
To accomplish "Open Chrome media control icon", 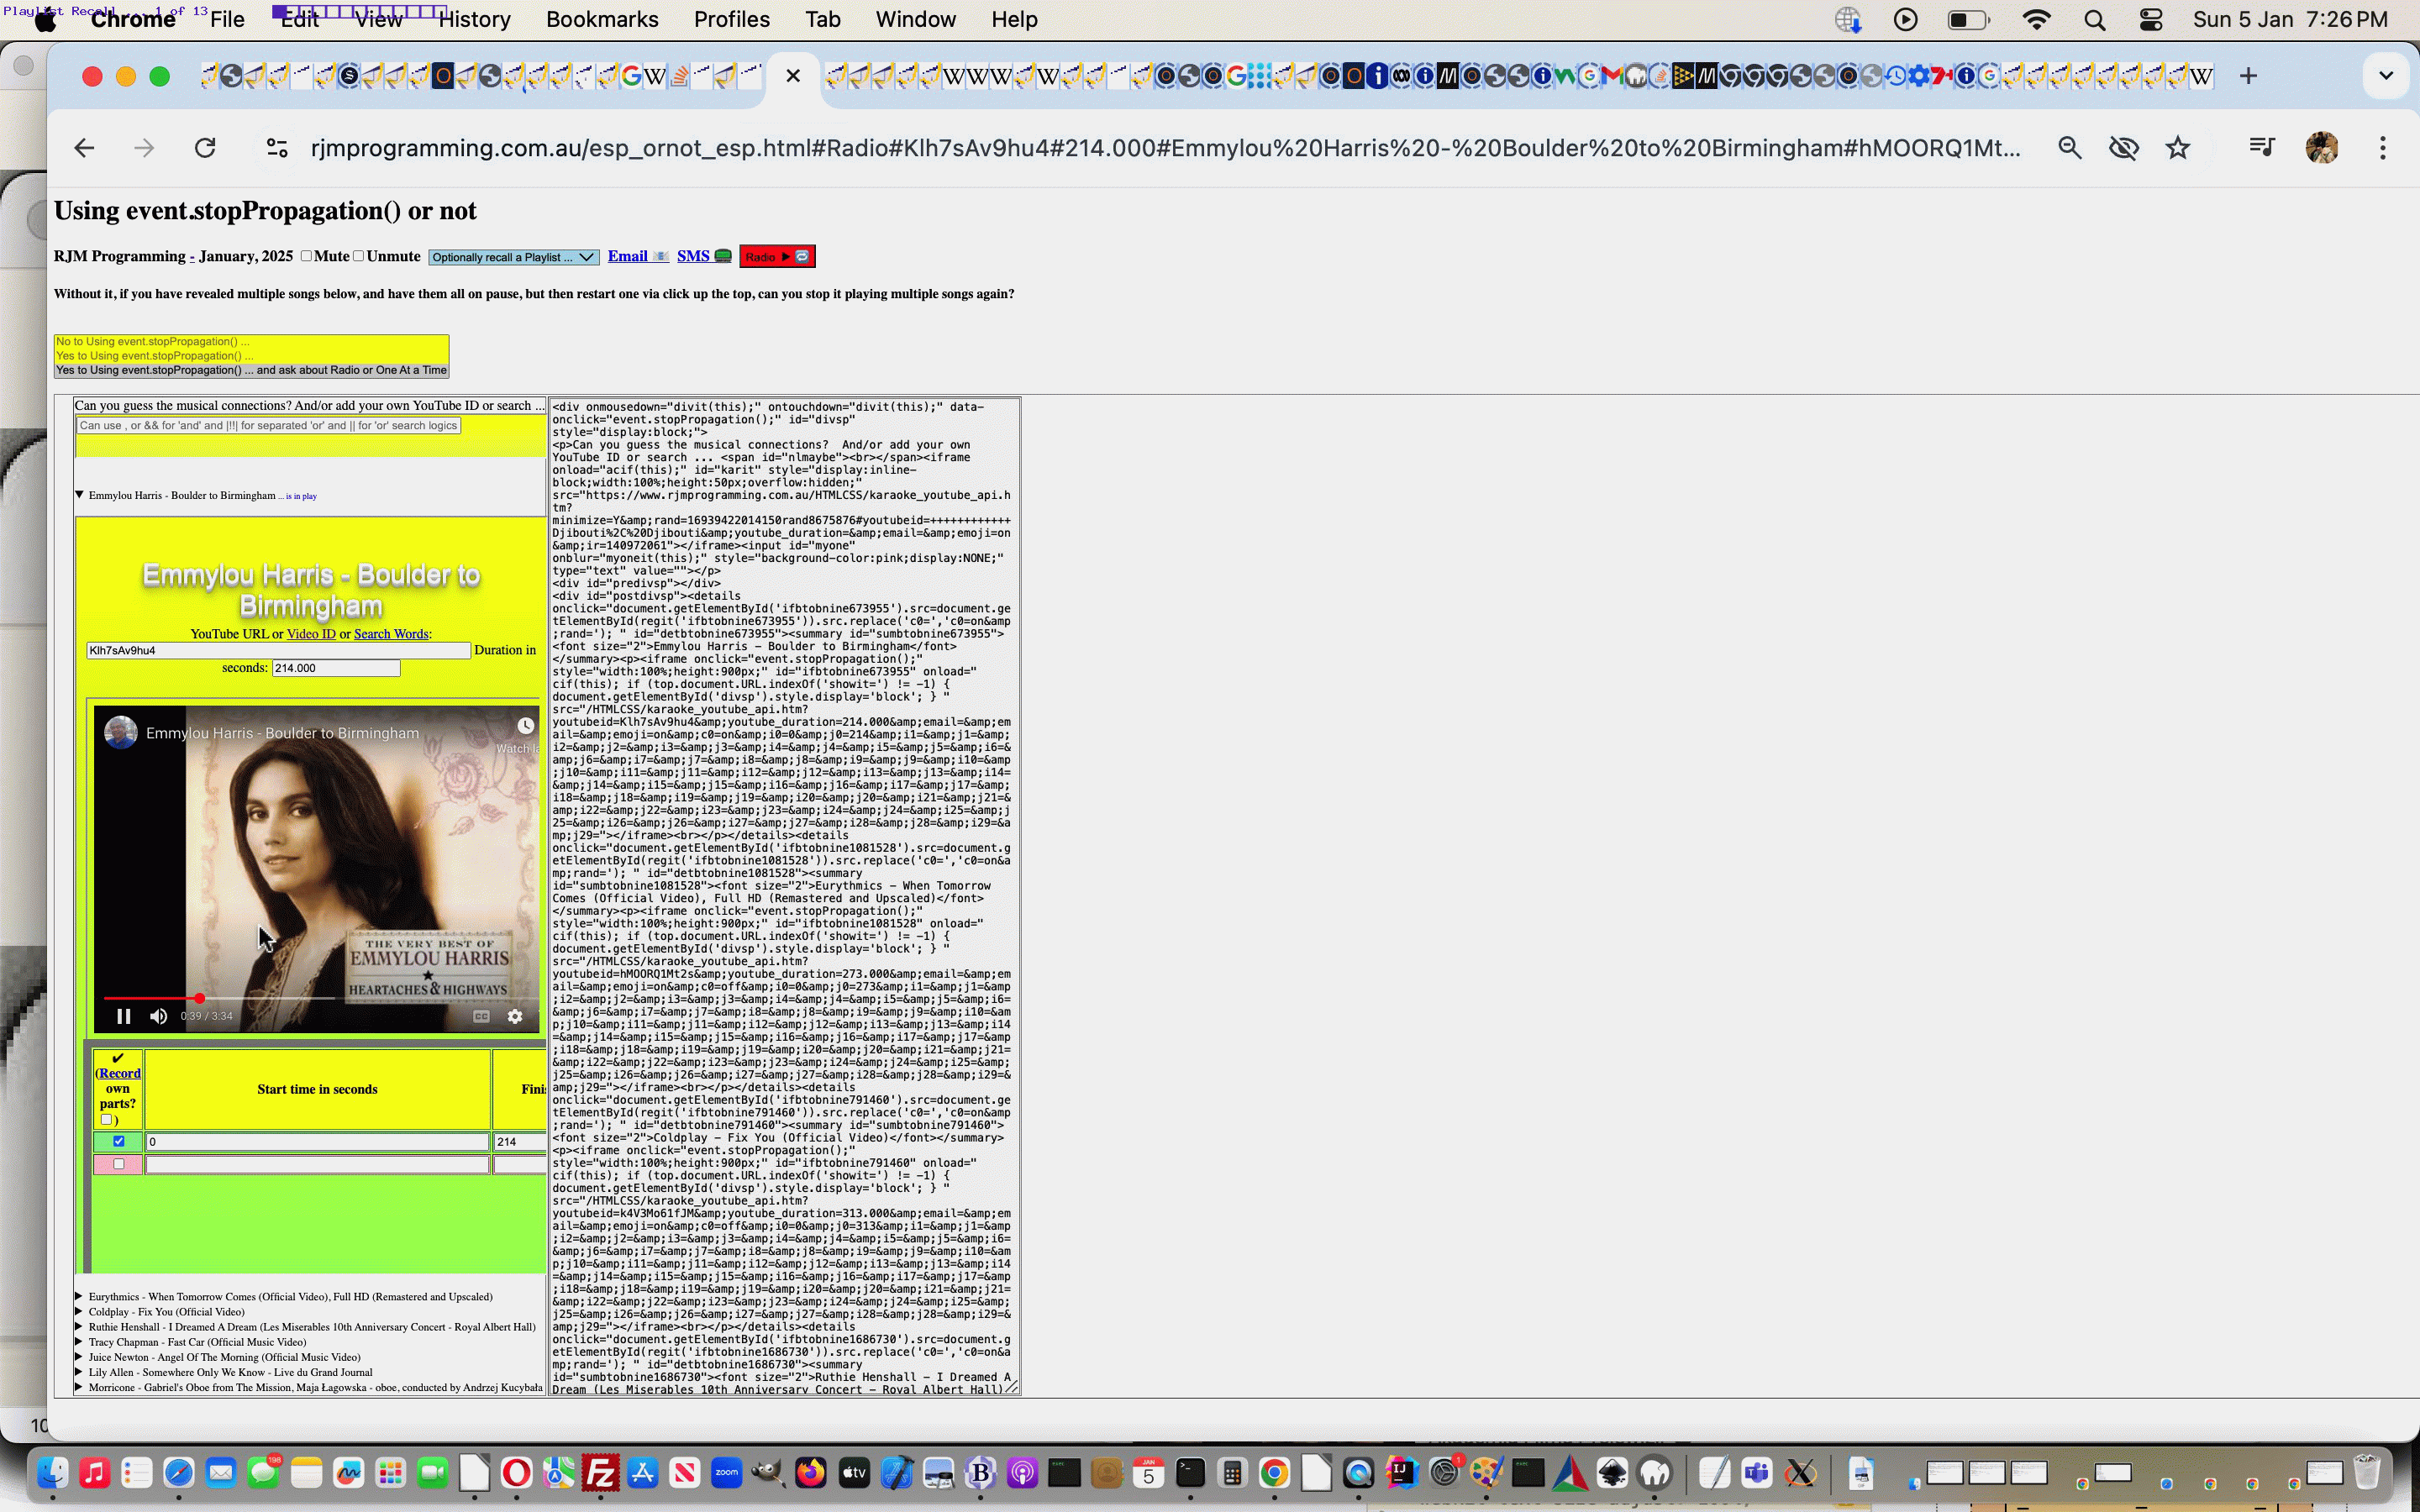I will pos(2261,148).
